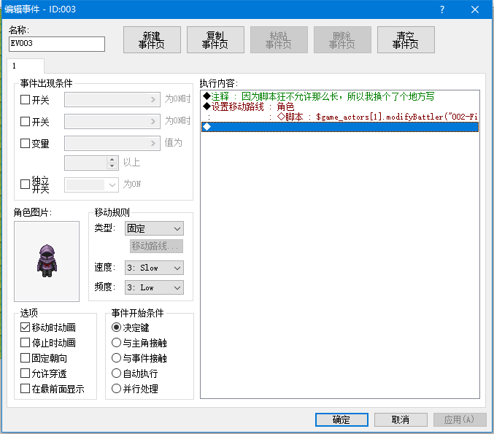Select the 脚本 $game_actors script line

340,117
